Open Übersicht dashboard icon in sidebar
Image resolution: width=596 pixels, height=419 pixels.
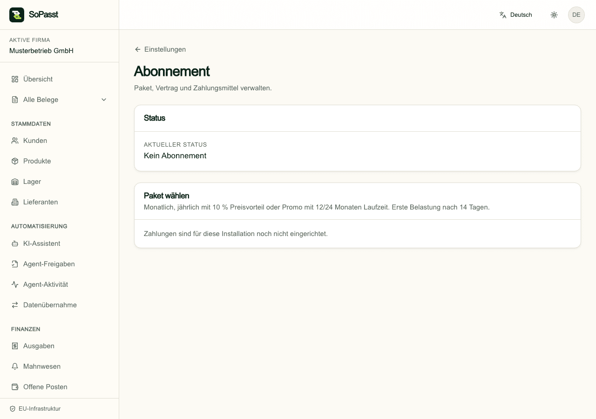15,79
